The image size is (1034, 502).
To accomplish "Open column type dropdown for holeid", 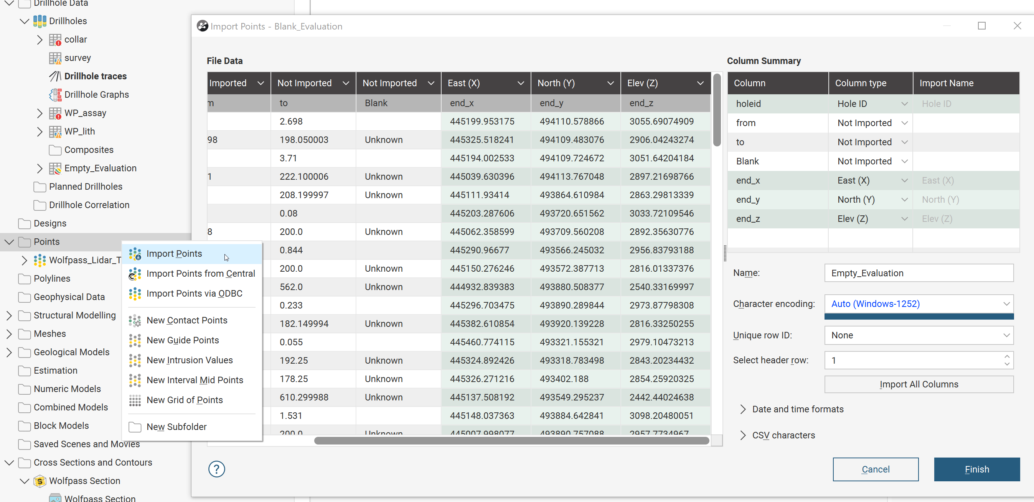I will click(x=904, y=104).
